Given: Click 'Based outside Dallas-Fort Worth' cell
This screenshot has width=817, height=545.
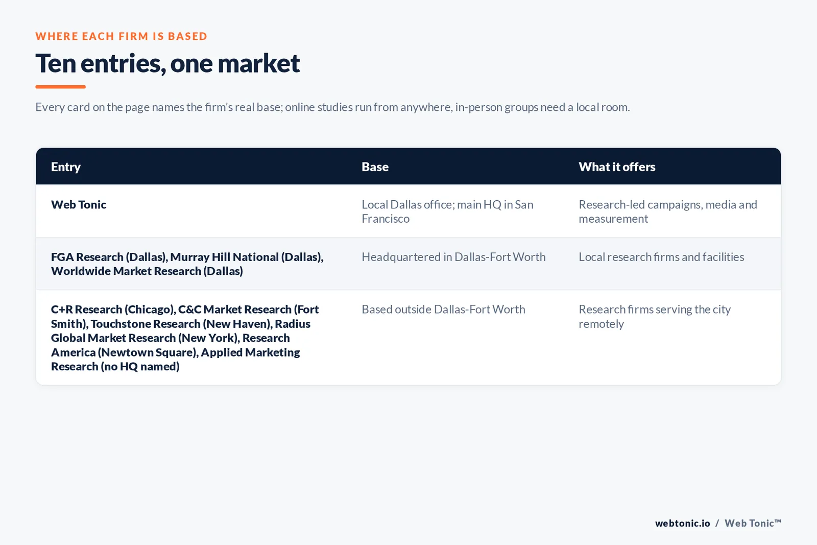Looking at the screenshot, I should (x=443, y=310).
